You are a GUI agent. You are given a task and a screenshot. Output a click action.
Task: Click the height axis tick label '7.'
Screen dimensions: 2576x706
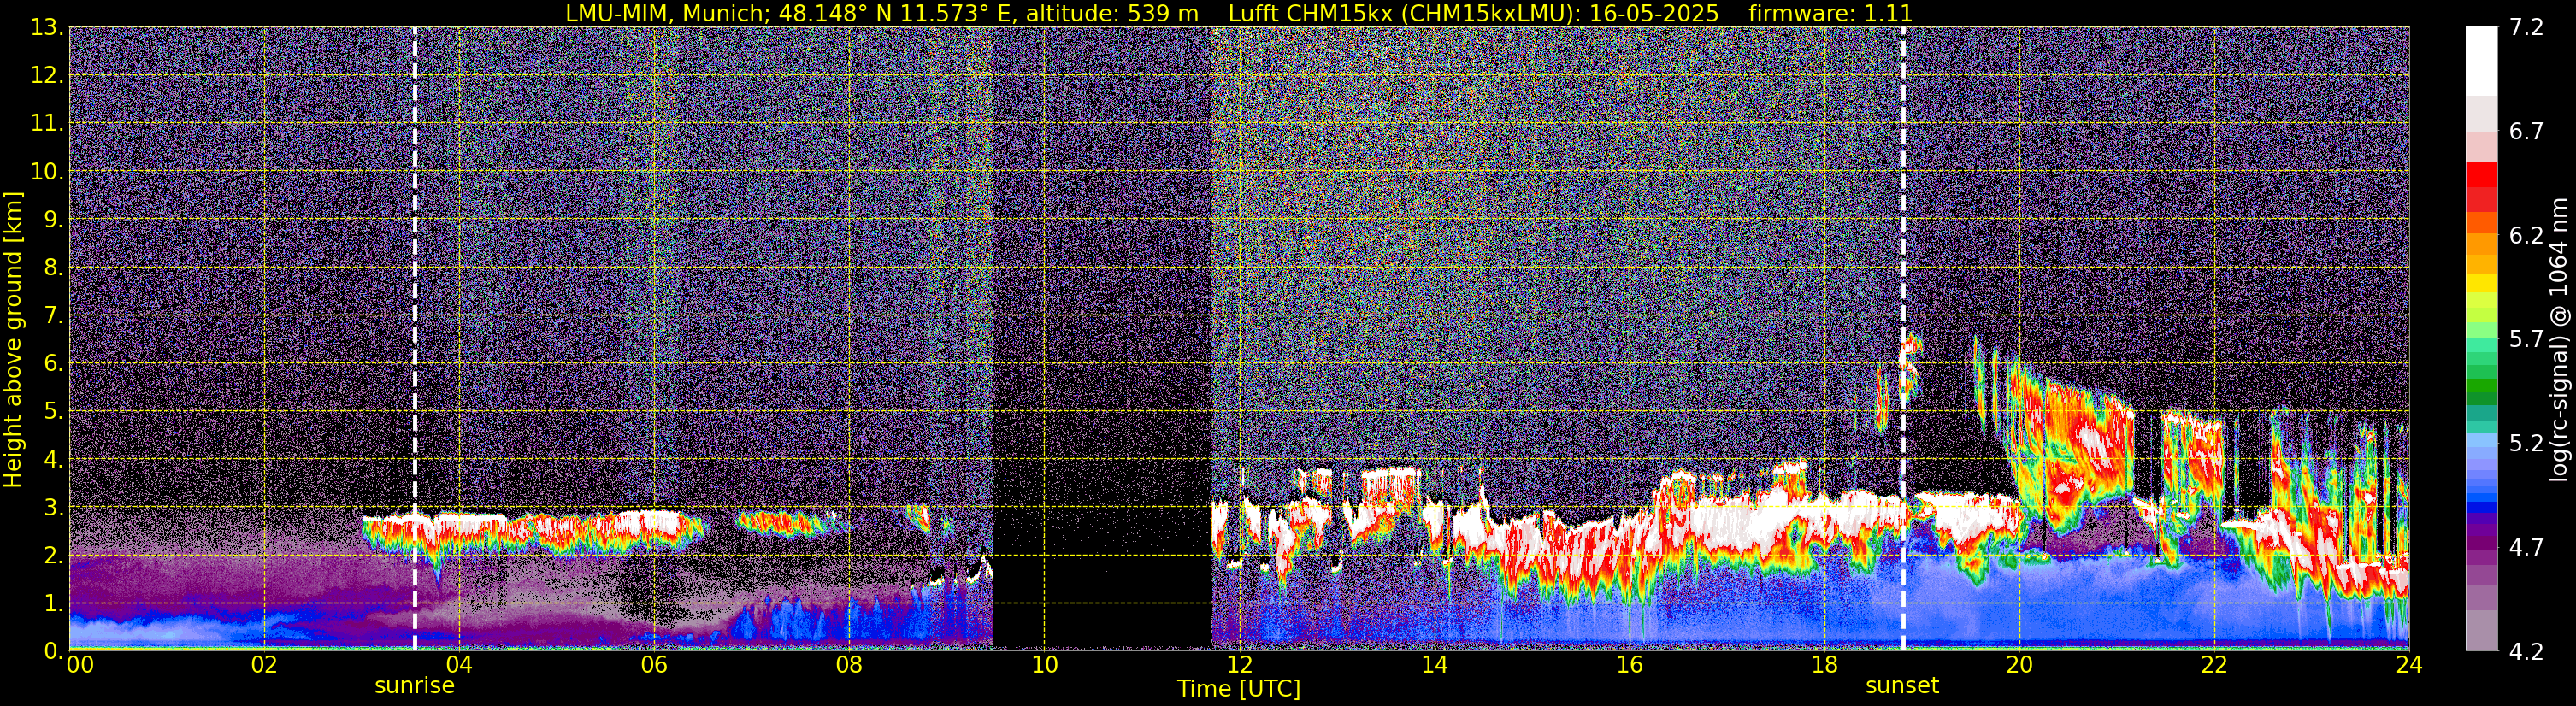[54, 316]
